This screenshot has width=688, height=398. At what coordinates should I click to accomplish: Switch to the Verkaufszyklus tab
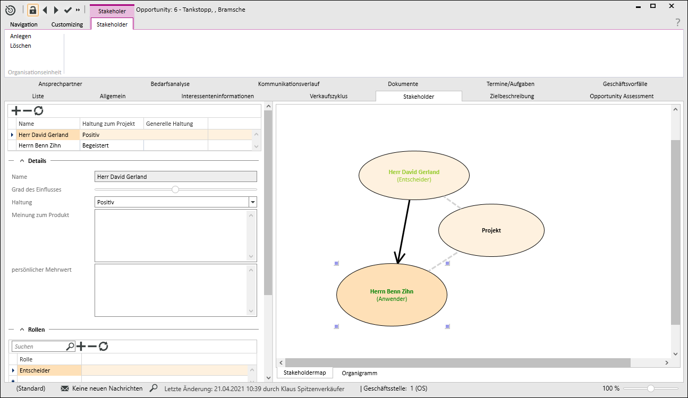point(329,96)
